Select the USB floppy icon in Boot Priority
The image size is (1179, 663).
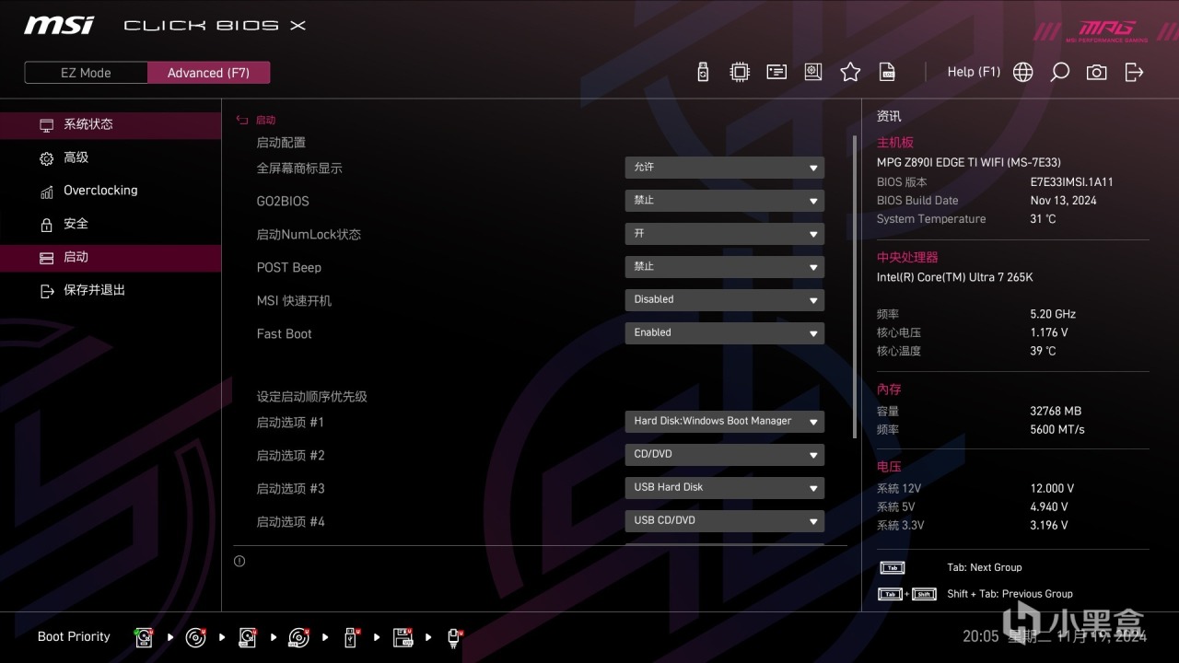coord(403,637)
